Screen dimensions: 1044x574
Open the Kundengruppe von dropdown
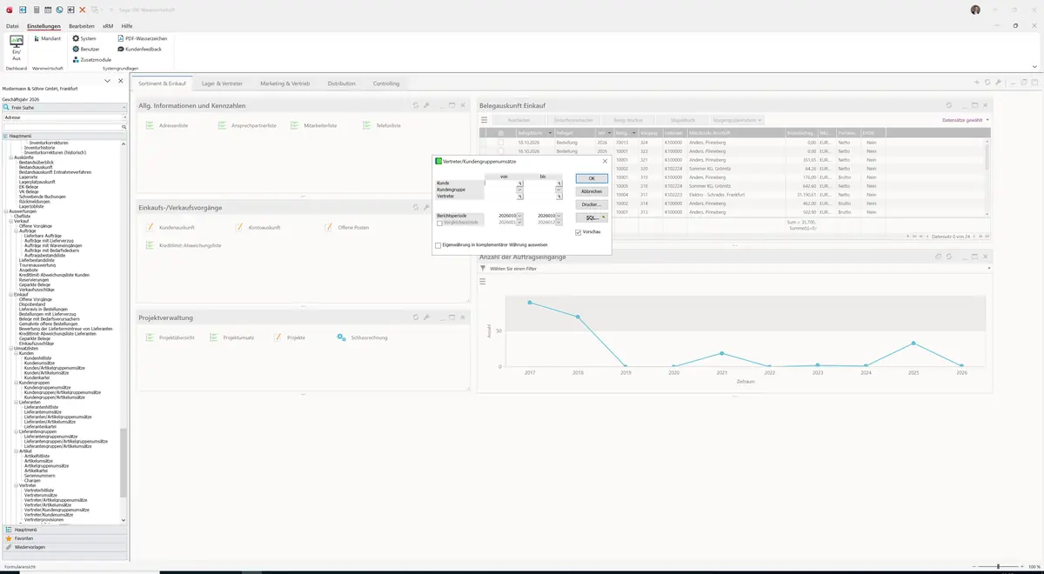[520, 190]
